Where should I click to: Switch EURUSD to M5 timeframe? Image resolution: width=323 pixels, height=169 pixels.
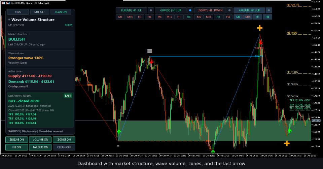(120, 17)
